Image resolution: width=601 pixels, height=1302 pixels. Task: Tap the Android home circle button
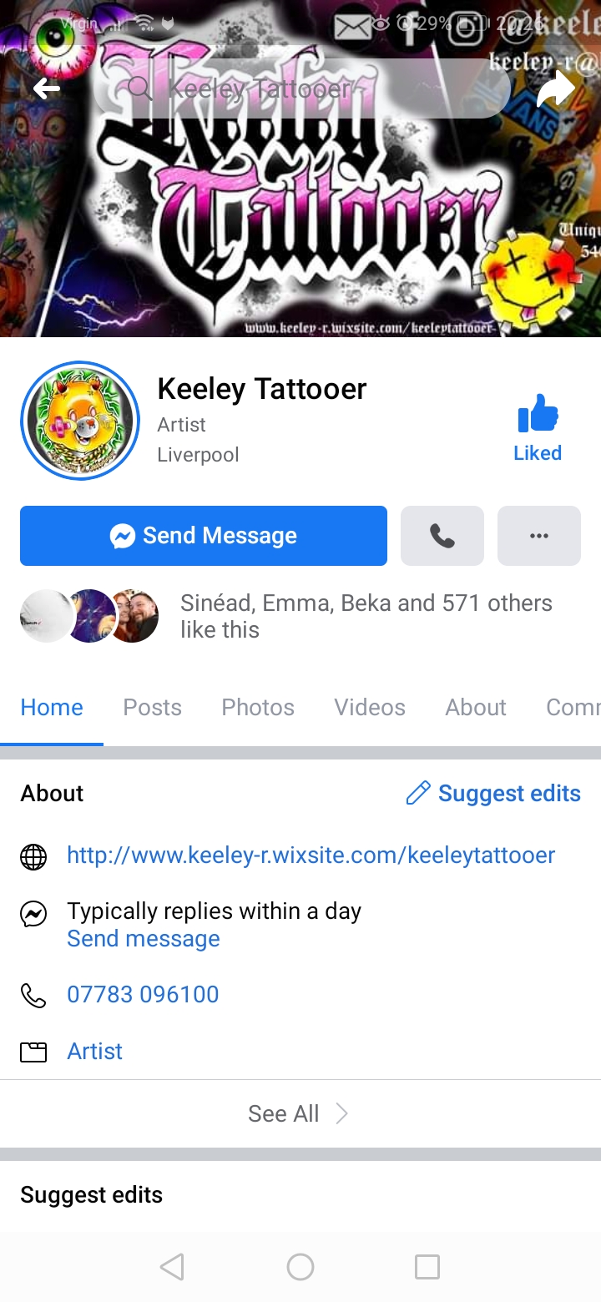click(x=300, y=1267)
